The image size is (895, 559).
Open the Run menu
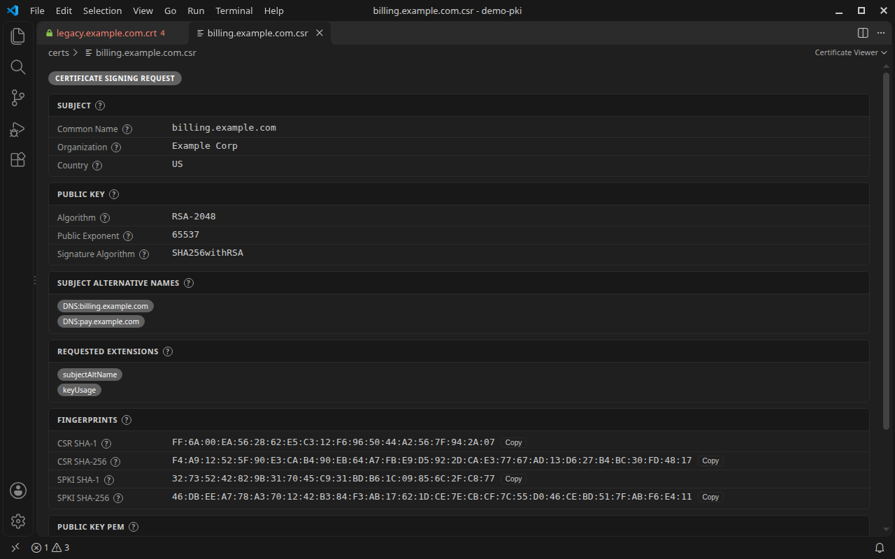pos(196,10)
